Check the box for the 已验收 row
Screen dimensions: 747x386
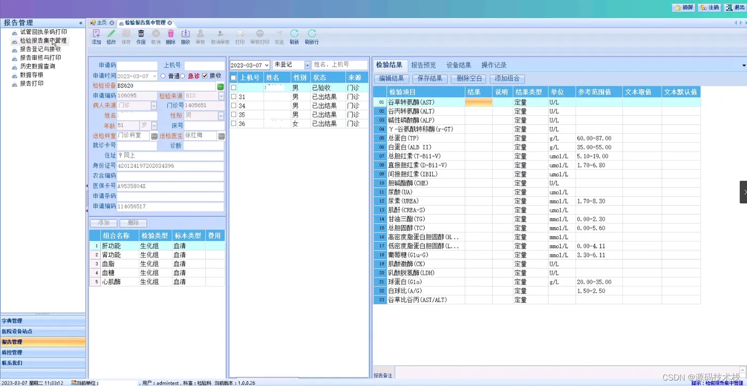233,87
